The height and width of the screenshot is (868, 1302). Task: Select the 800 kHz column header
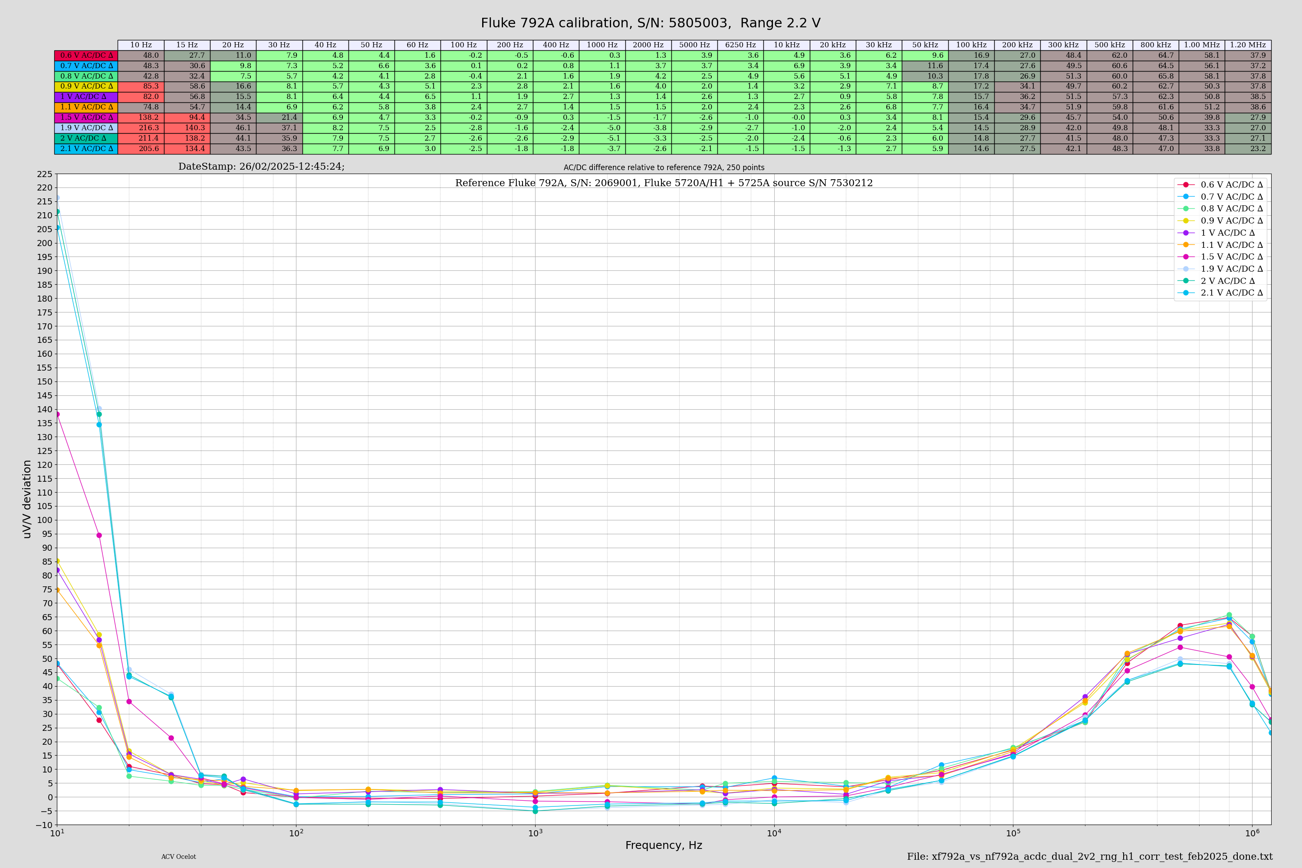click(x=1156, y=45)
